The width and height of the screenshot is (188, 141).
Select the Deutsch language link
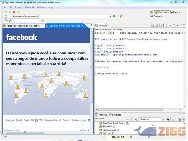[66, 120]
